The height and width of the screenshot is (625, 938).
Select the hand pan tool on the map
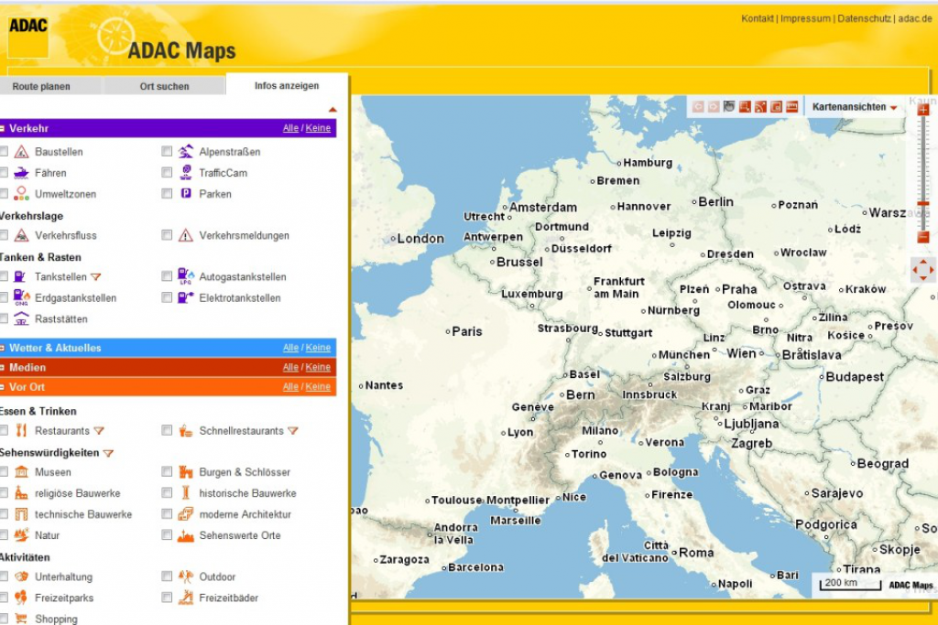(x=728, y=107)
